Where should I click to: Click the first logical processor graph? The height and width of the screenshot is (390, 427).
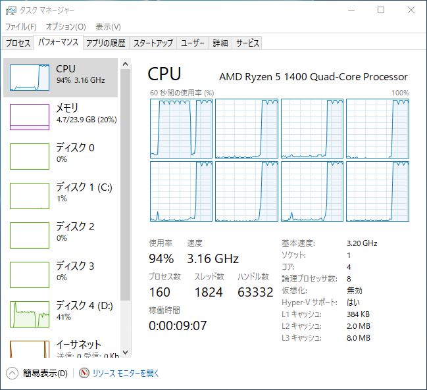coord(181,128)
